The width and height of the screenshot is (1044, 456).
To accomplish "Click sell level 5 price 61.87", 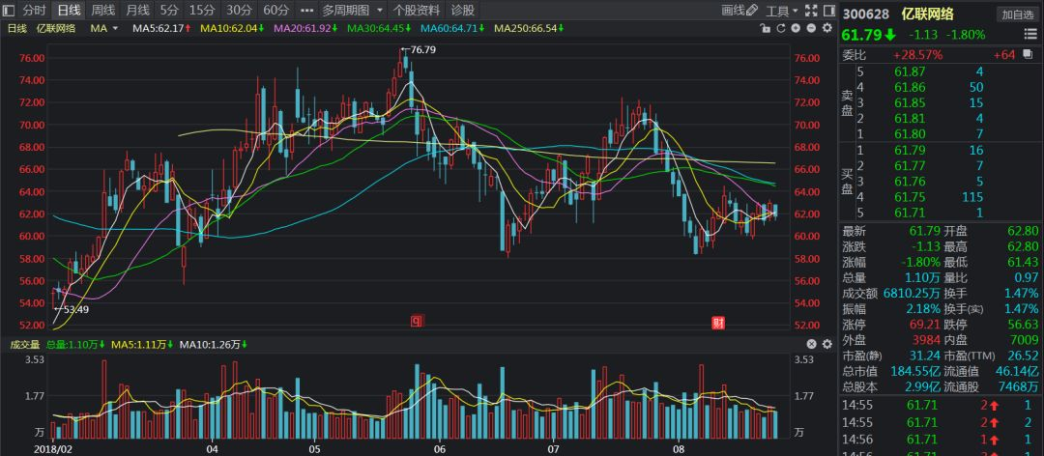I will point(911,71).
